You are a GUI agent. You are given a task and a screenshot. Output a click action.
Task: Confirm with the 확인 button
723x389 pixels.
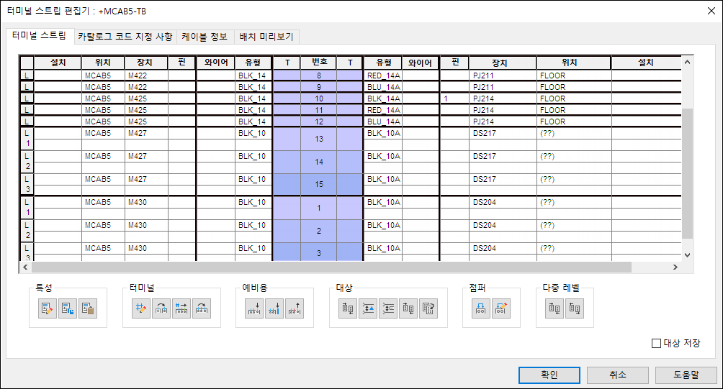point(549,375)
